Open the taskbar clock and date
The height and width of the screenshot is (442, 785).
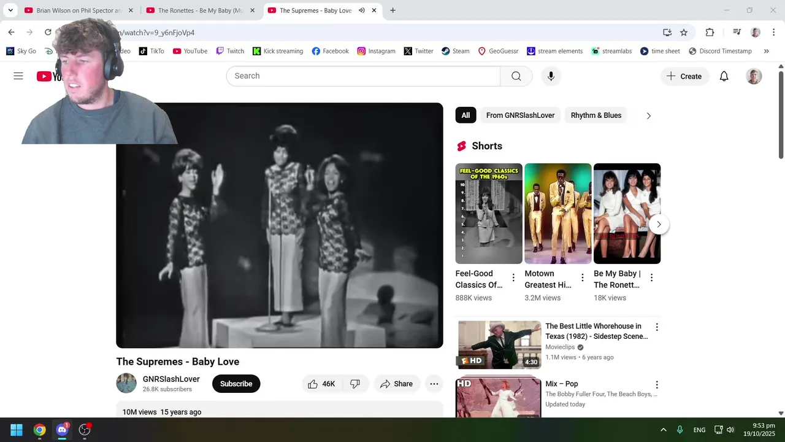coord(759,430)
